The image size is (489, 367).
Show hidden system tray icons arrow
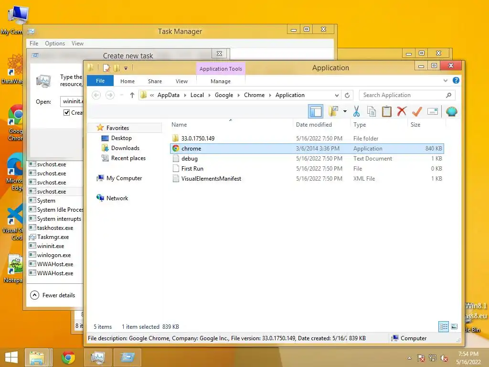coord(409,358)
